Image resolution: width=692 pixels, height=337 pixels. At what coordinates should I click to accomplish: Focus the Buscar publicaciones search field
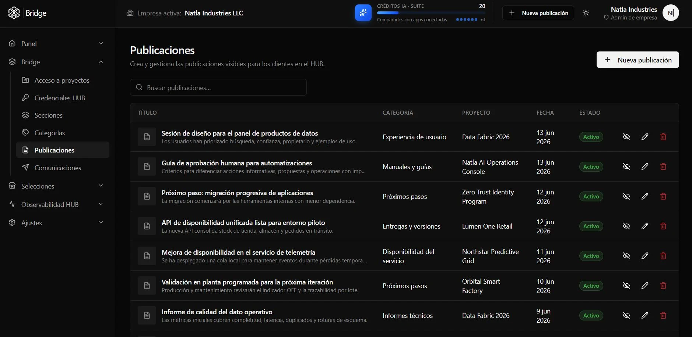218,87
